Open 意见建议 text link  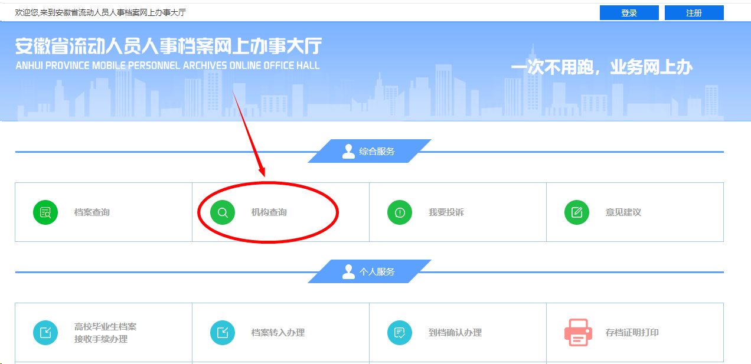[623, 212]
